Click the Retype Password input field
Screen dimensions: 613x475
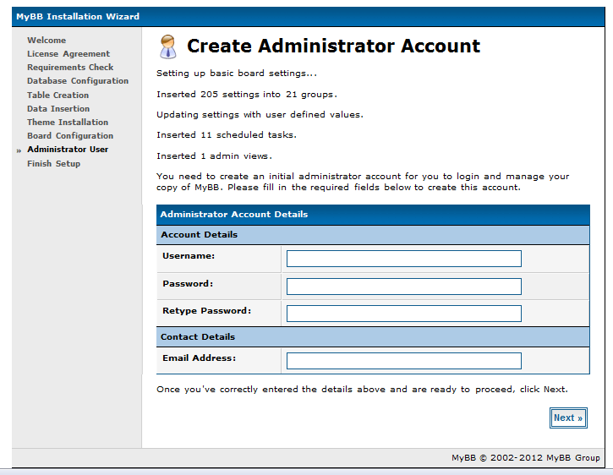[x=404, y=314]
